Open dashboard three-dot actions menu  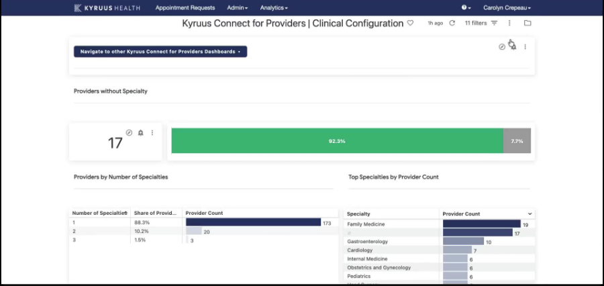509,23
